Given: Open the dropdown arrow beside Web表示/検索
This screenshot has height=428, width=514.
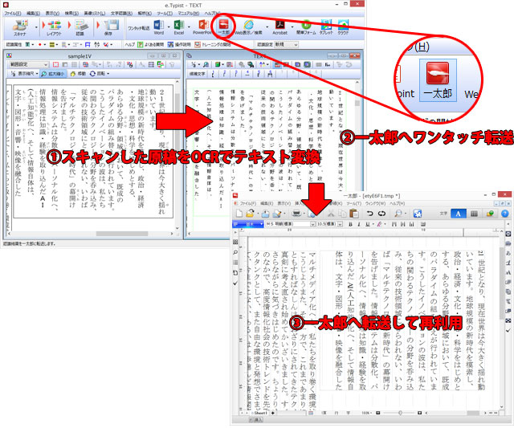Looking at the screenshot, I should [x=267, y=26].
